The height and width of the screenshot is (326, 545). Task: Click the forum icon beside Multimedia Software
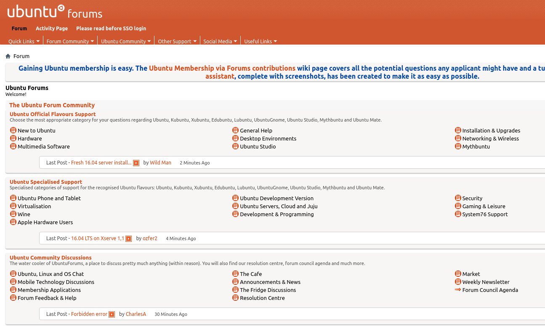tap(13, 146)
